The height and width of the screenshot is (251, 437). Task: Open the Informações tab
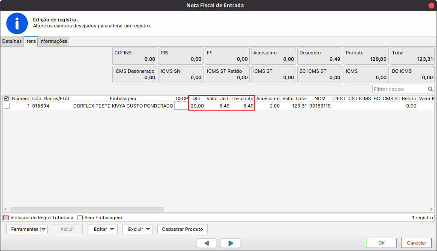point(53,42)
